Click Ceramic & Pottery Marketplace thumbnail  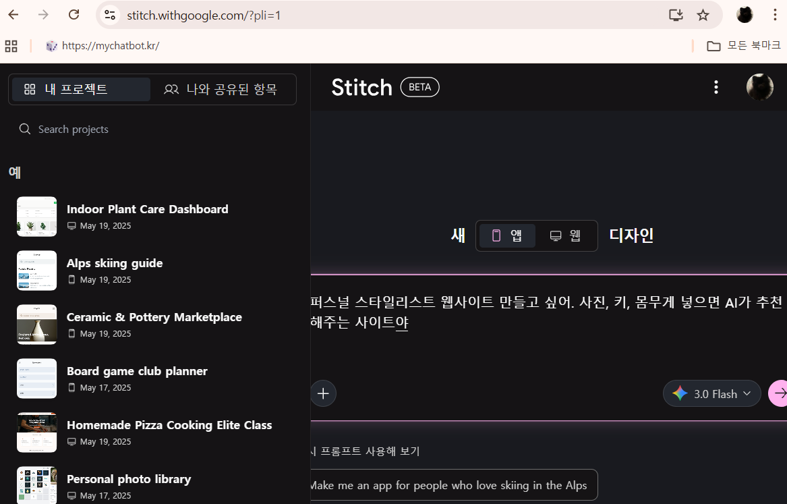click(x=36, y=325)
